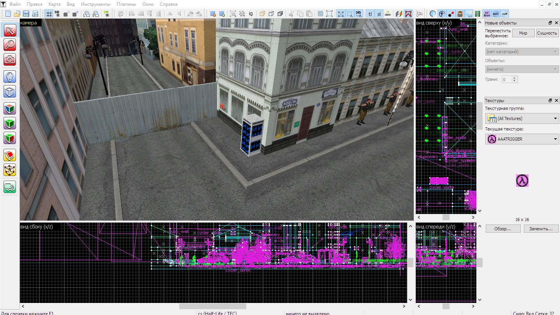
Task: Save the current map
Action: [26, 14]
